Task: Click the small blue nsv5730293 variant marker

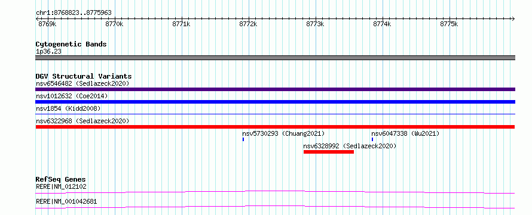Action: click(x=243, y=139)
